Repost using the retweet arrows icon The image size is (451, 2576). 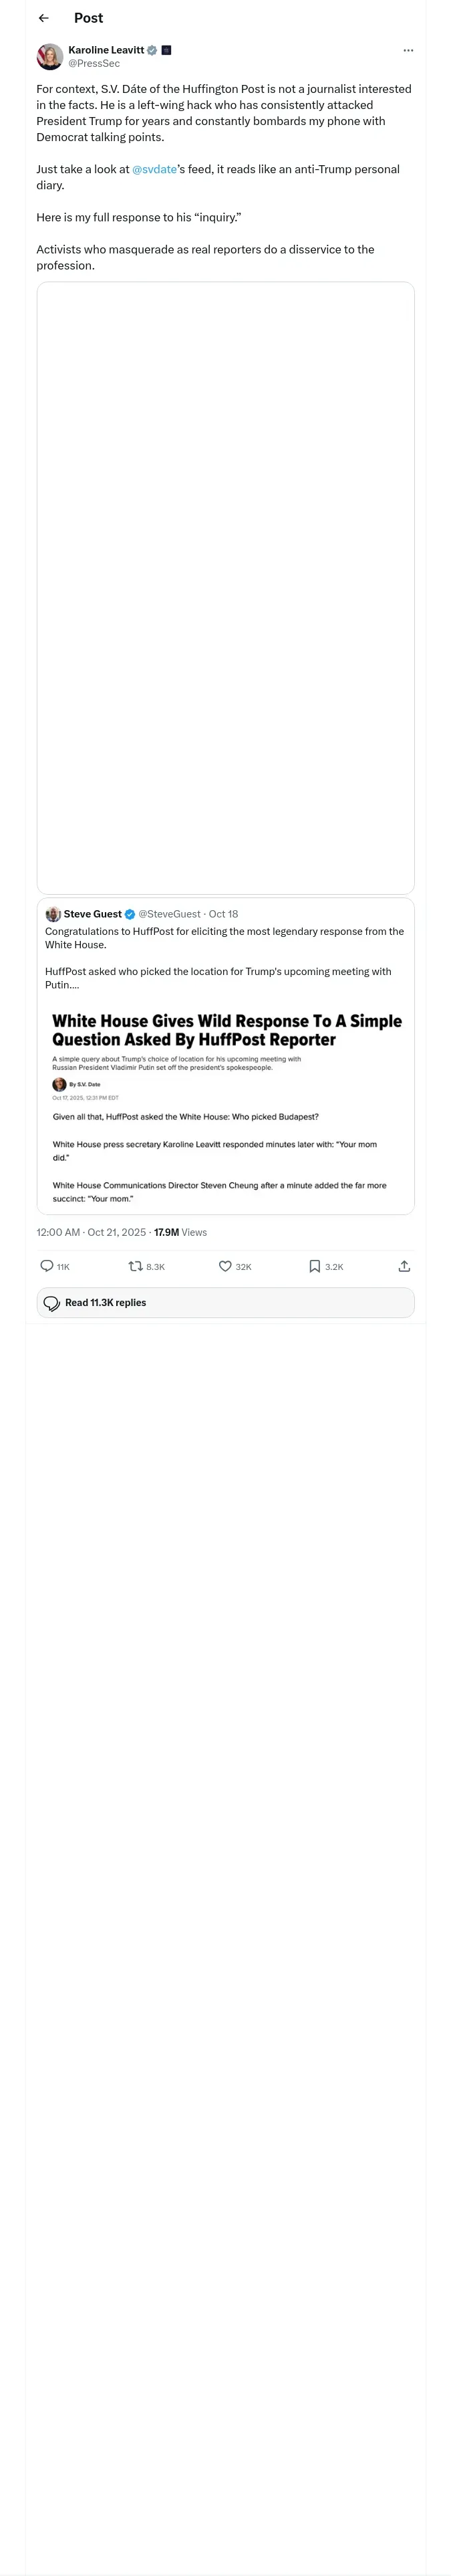136,1266
